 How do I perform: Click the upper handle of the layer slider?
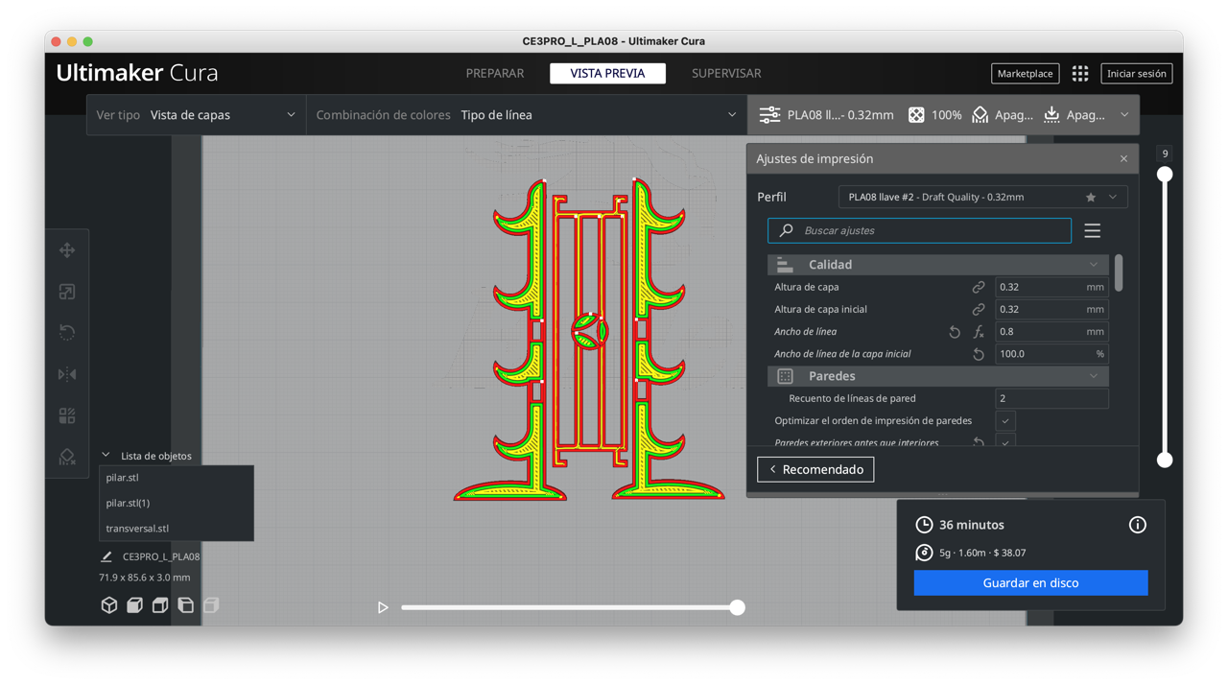(x=1165, y=175)
